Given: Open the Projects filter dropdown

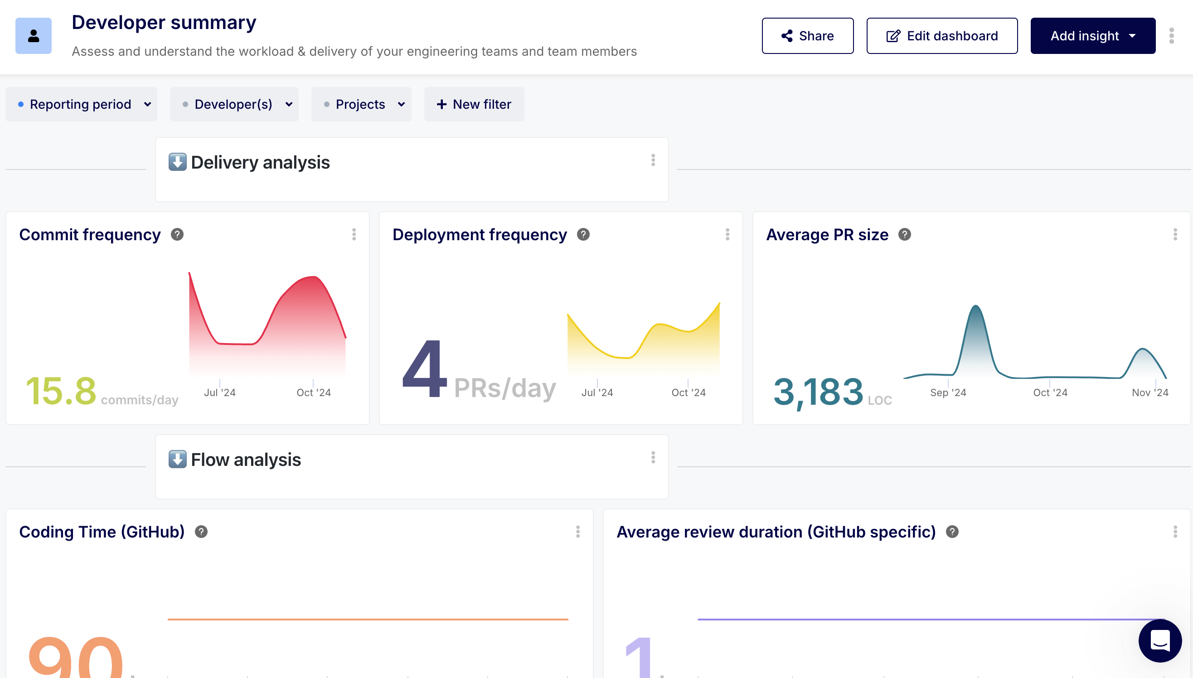Looking at the screenshot, I should [x=361, y=104].
